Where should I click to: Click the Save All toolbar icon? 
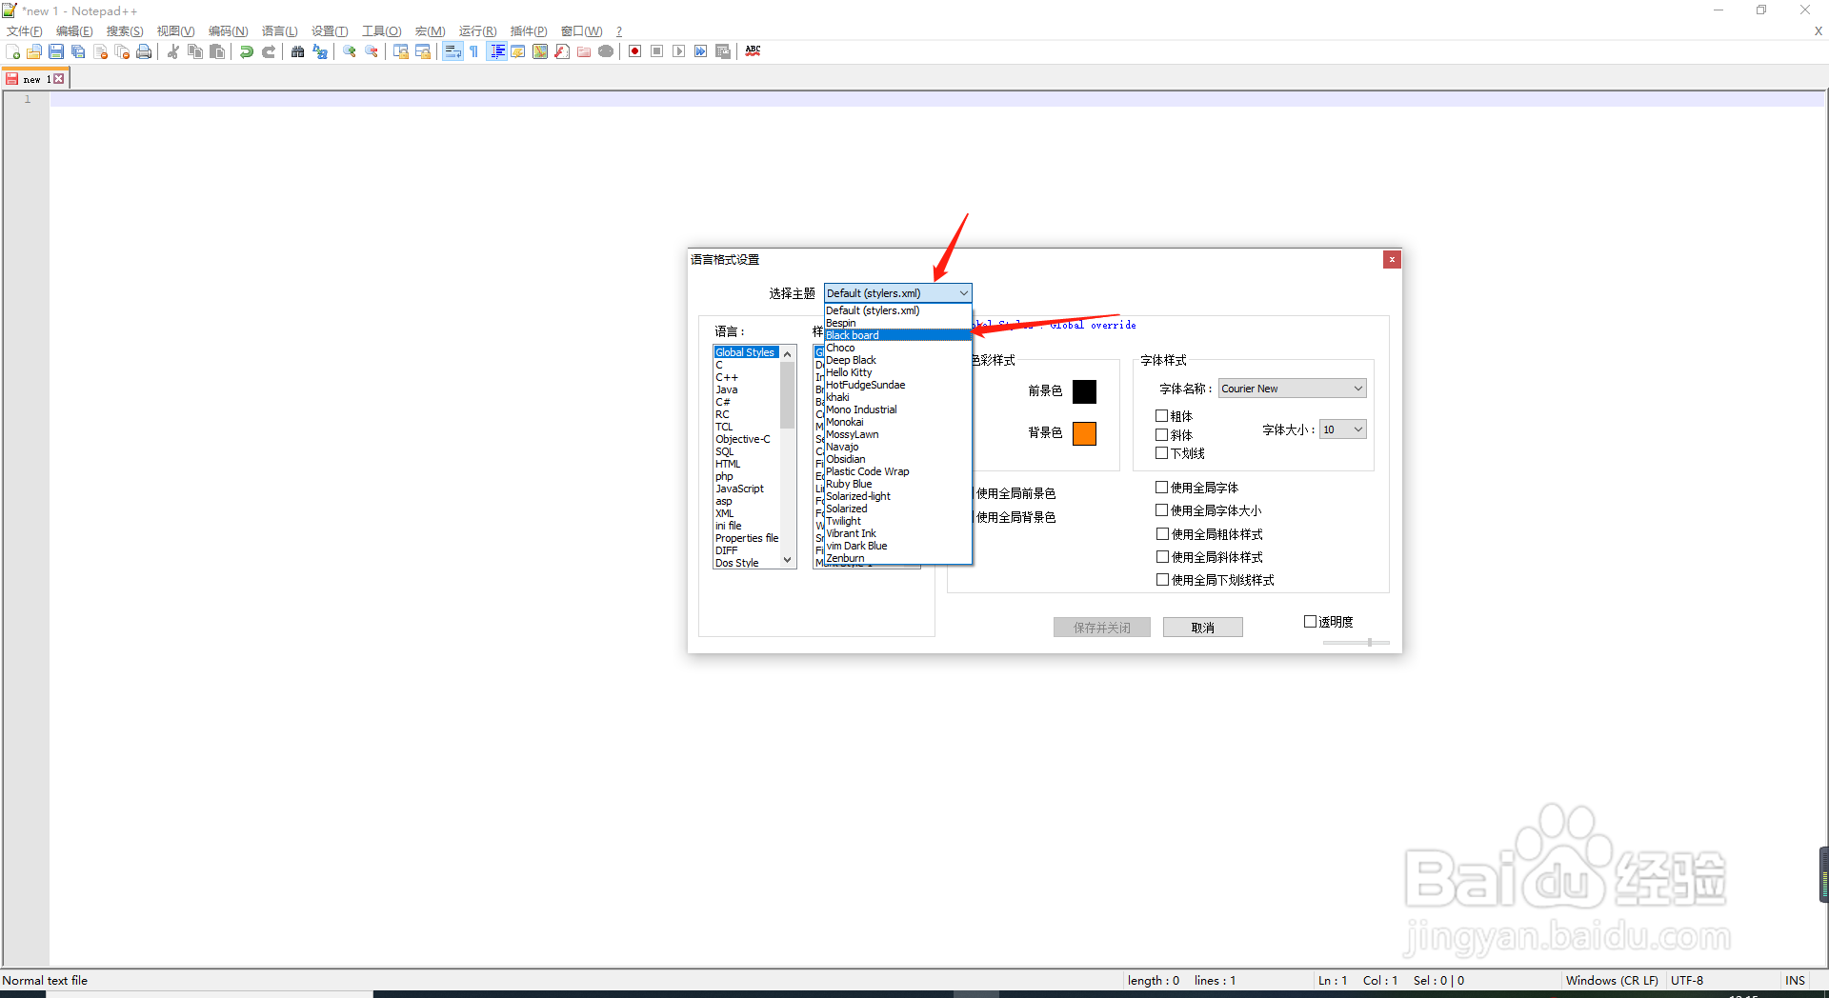click(78, 51)
